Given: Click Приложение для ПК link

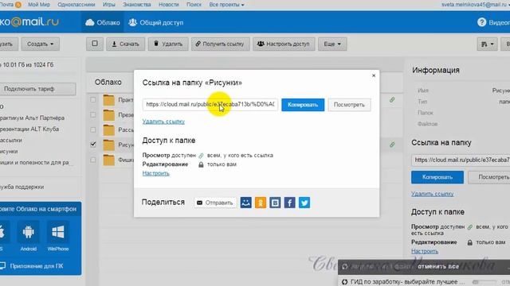Looking at the screenshot, I should click(x=32, y=266).
